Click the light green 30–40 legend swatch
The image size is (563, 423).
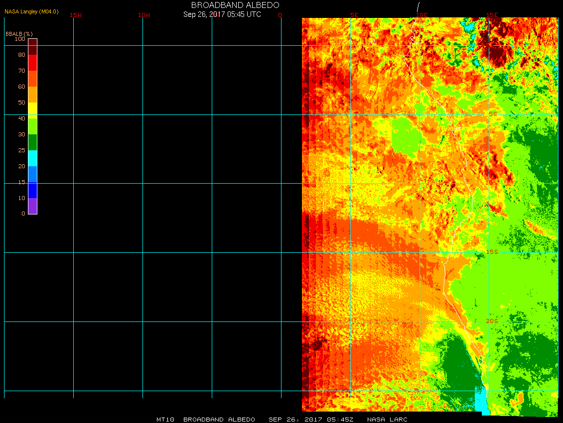(33, 126)
